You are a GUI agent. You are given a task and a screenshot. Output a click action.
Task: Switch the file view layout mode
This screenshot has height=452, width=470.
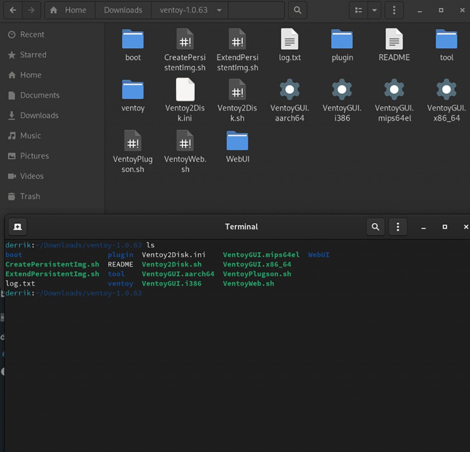click(x=358, y=10)
